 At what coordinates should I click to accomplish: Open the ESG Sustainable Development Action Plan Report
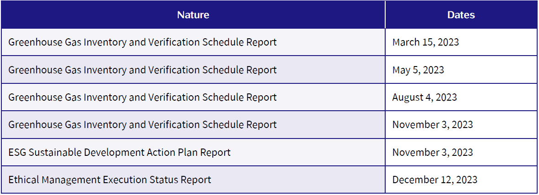tap(119, 152)
